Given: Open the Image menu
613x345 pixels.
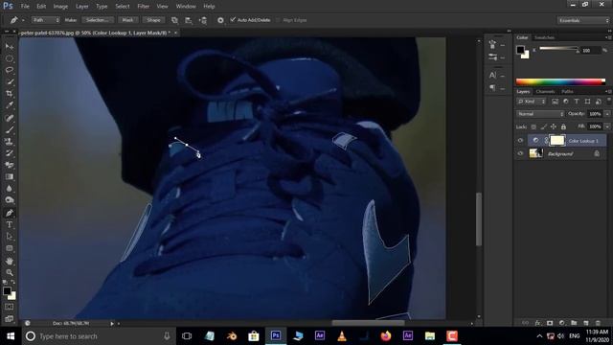Looking at the screenshot, I should [60, 7].
